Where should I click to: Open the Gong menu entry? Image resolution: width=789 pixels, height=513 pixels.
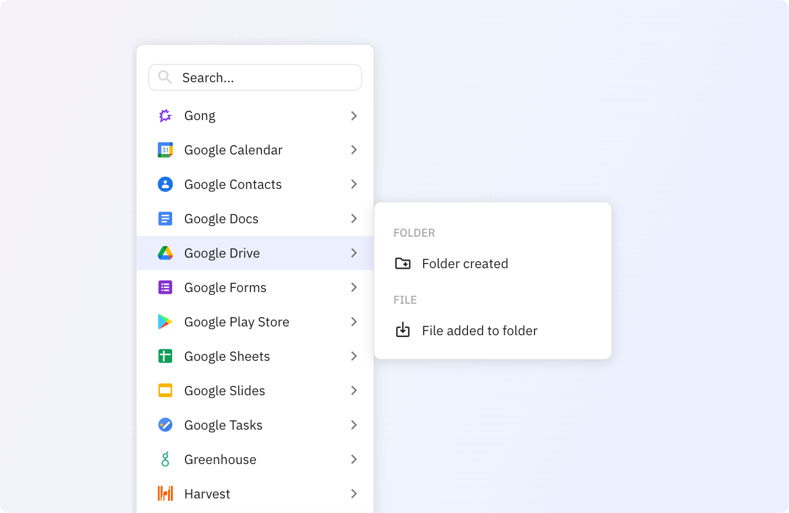point(255,115)
